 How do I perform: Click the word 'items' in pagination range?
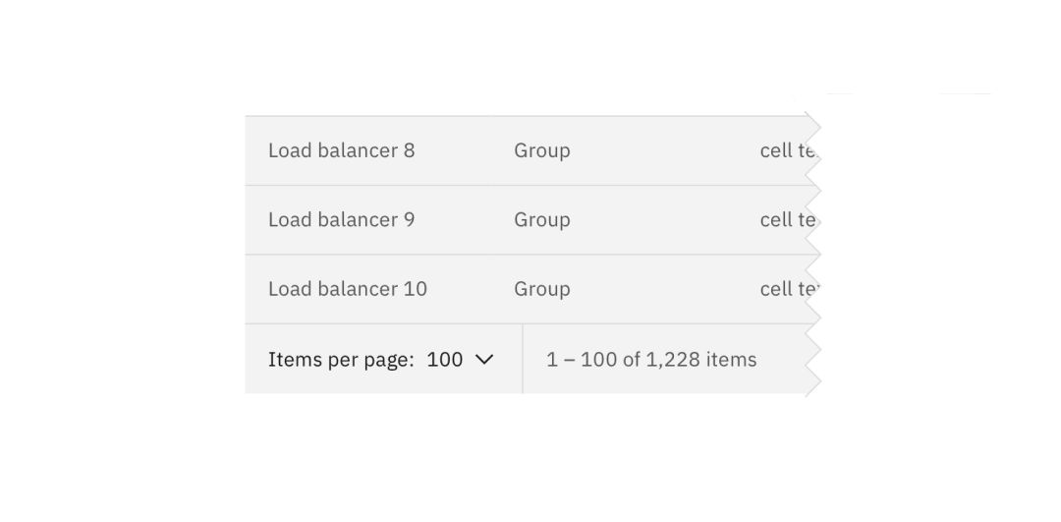[731, 360]
